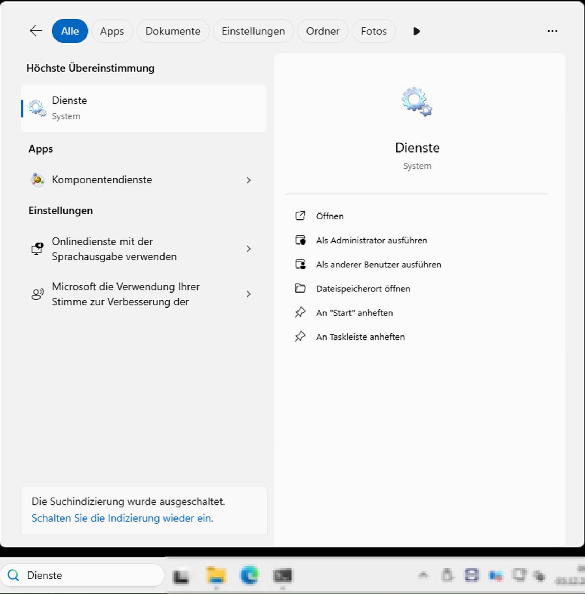Open File Explorer from the taskbar
Screen dimensions: 585x594
tap(216, 575)
